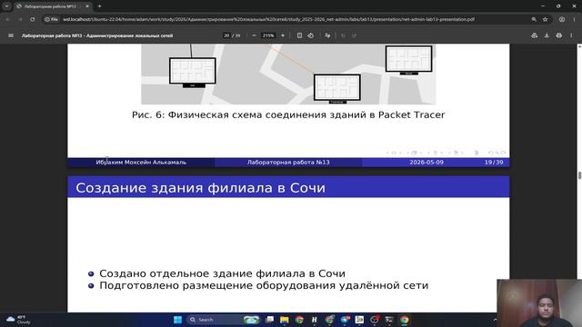582x327 pixels.
Task: Click the fit to page icon
Action: [299, 35]
